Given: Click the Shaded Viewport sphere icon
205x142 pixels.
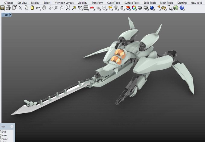Looking at the screenshot, I should pyautogui.click(x=140, y=8).
